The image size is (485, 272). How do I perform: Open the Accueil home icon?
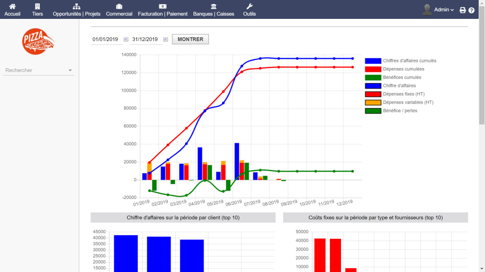click(12, 6)
